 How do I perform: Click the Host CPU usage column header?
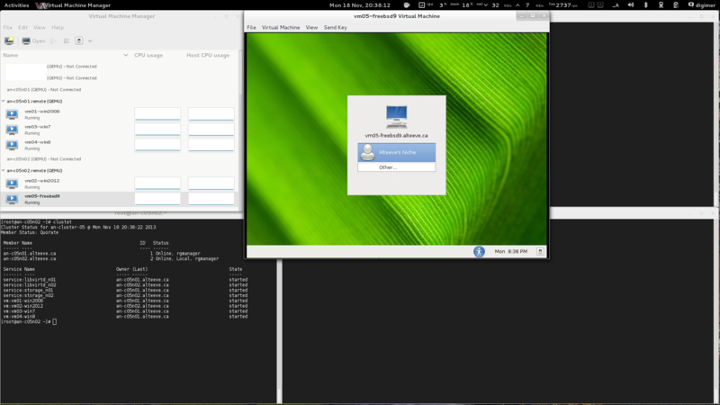208,55
